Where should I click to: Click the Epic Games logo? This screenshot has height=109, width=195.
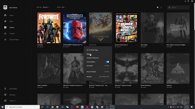(5, 7)
